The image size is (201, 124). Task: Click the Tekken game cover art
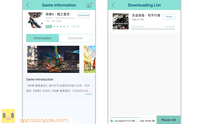(35, 20)
